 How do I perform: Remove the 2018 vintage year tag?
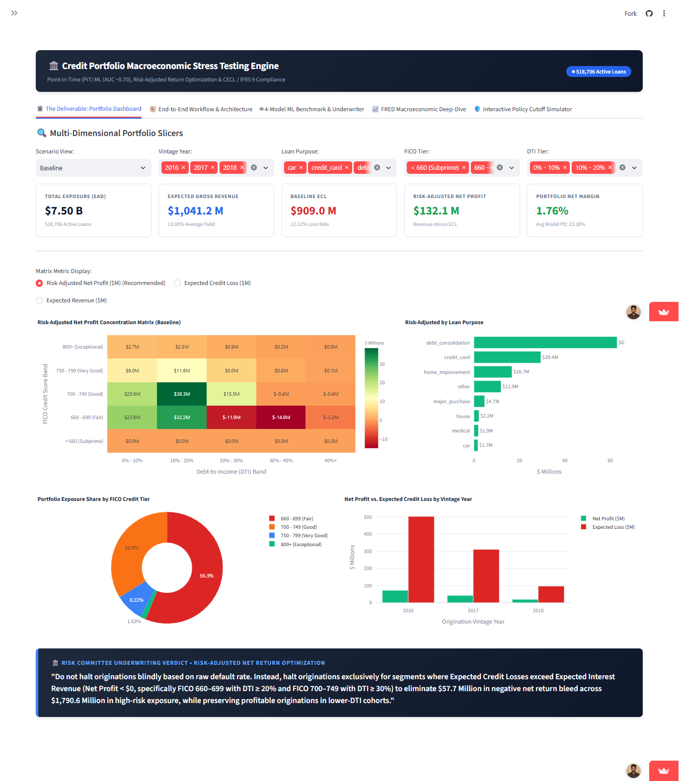pos(242,168)
